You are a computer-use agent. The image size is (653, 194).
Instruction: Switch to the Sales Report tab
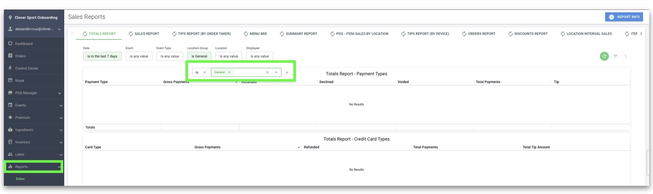(144, 33)
